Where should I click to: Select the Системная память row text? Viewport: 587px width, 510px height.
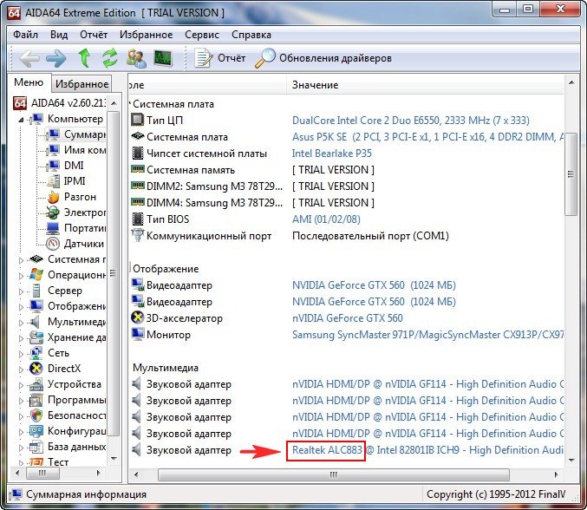pyautogui.click(x=191, y=170)
